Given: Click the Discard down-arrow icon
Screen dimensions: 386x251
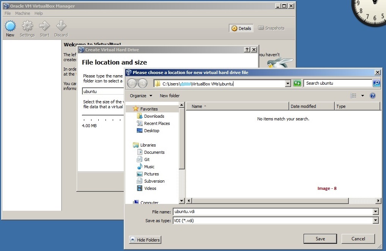Looking at the screenshot, I should pos(61,26).
